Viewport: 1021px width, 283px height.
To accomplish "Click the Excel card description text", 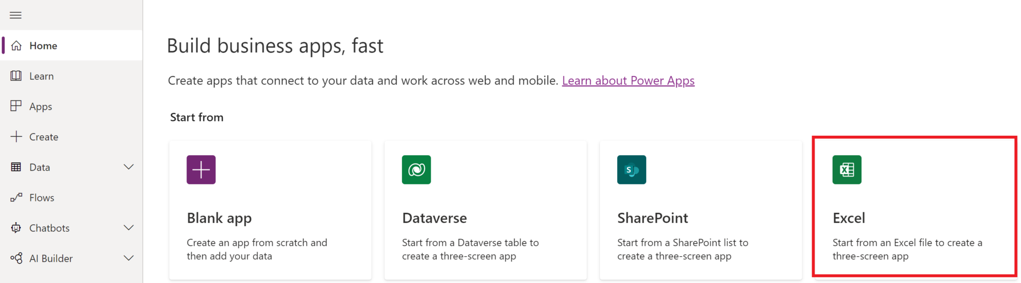I will (x=907, y=249).
